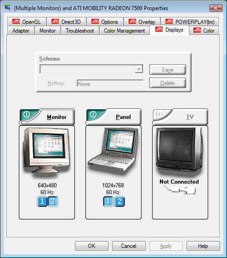Click the Save scheme button
The height and width of the screenshot is (258, 227).
point(168,69)
